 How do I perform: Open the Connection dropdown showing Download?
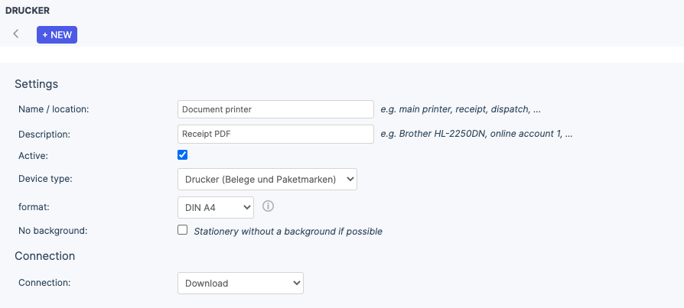[240, 284]
